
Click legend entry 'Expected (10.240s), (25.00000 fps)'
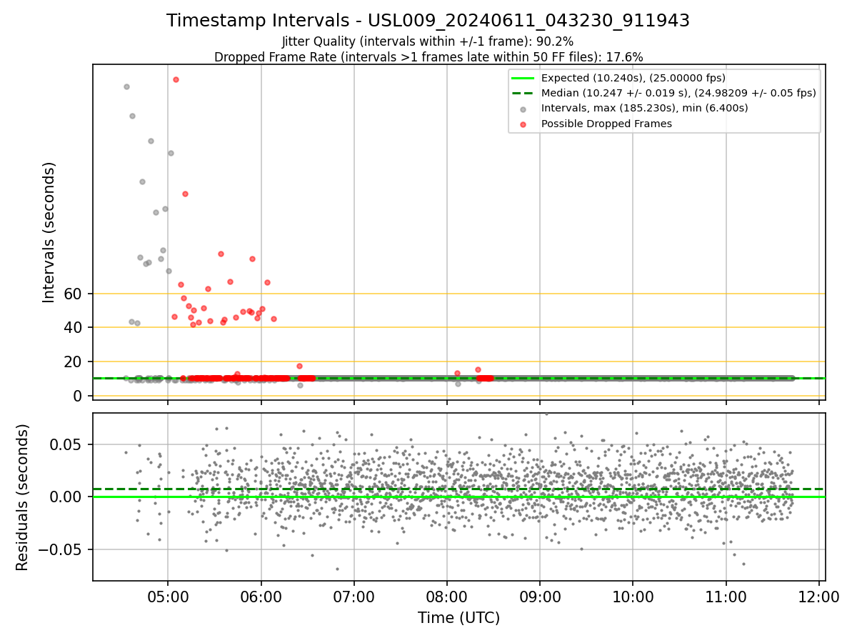tap(633, 78)
